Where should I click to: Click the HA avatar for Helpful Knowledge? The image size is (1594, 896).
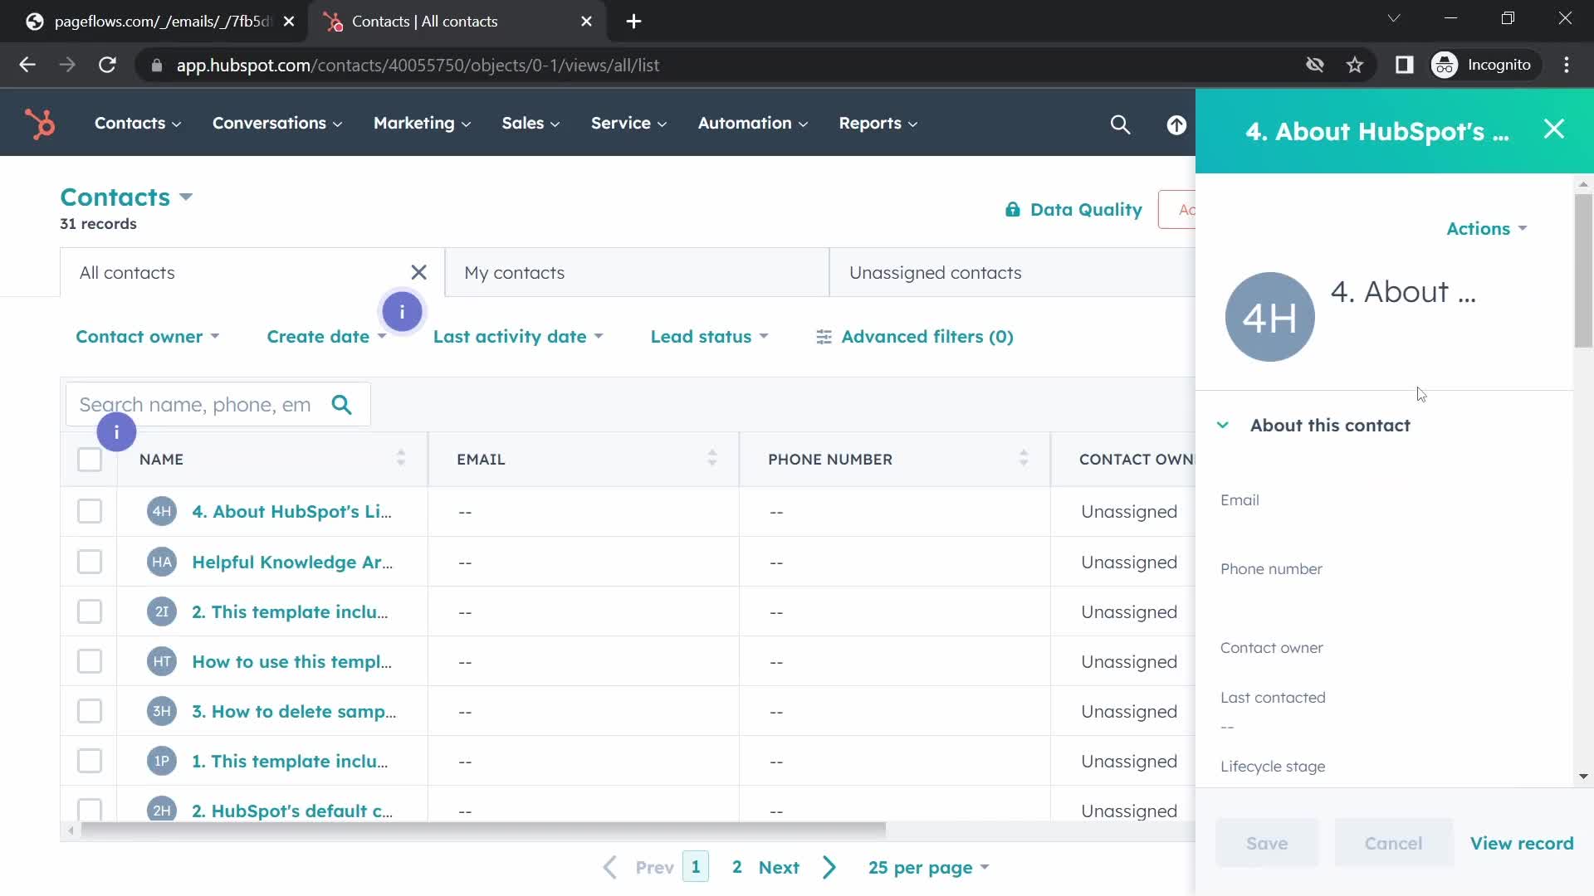(x=162, y=562)
